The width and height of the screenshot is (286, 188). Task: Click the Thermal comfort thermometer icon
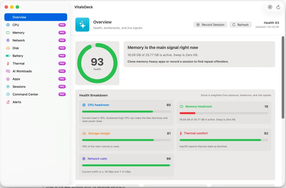[181, 134]
